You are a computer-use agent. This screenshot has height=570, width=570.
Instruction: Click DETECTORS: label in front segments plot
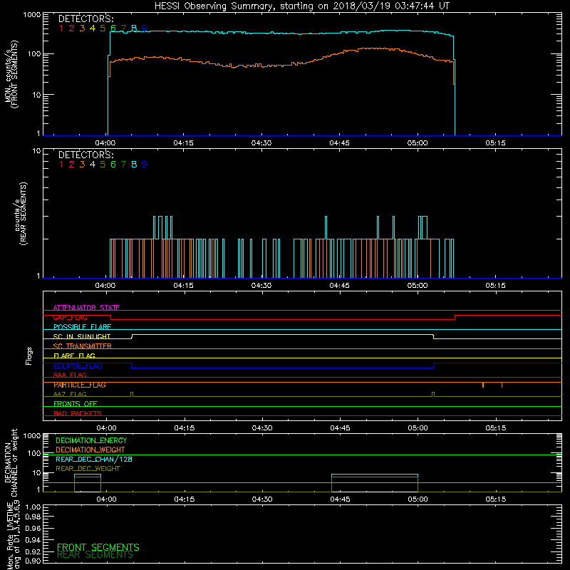pyautogui.click(x=85, y=19)
